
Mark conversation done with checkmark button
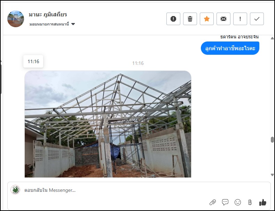click(257, 19)
